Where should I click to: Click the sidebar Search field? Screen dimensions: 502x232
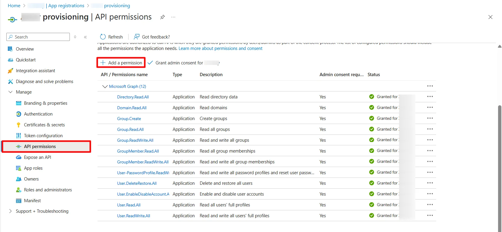(x=38, y=37)
